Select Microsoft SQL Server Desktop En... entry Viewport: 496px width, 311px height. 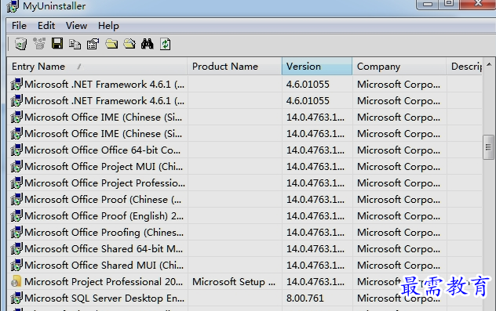(104, 298)
